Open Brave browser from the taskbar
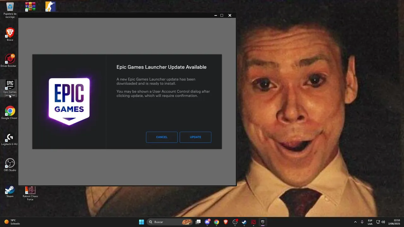 226,222
